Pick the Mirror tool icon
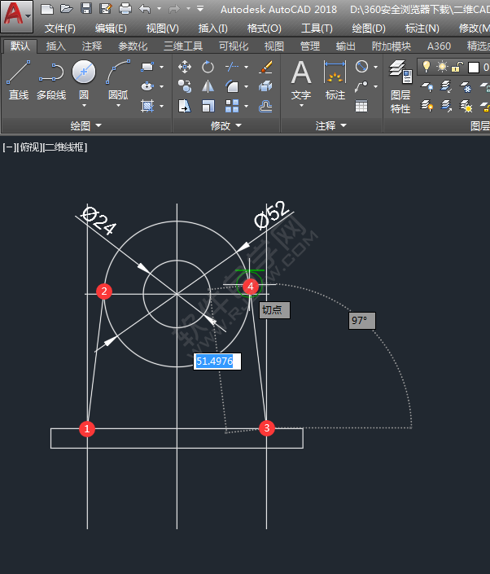Viewport: 490px width, 574px height. [x=208, y=85]
